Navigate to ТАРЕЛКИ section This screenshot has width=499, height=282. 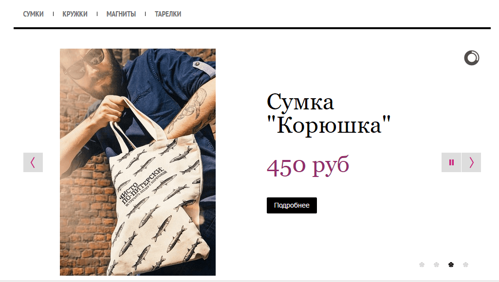pyautogui.click(x=168, y=14)
